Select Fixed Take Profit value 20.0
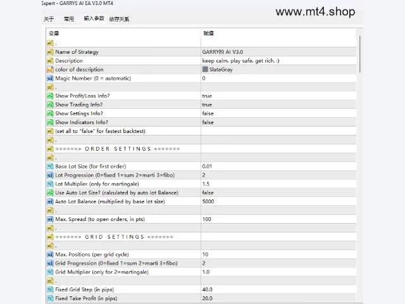The height and width of the screenshot is (304, 405). 207,298
